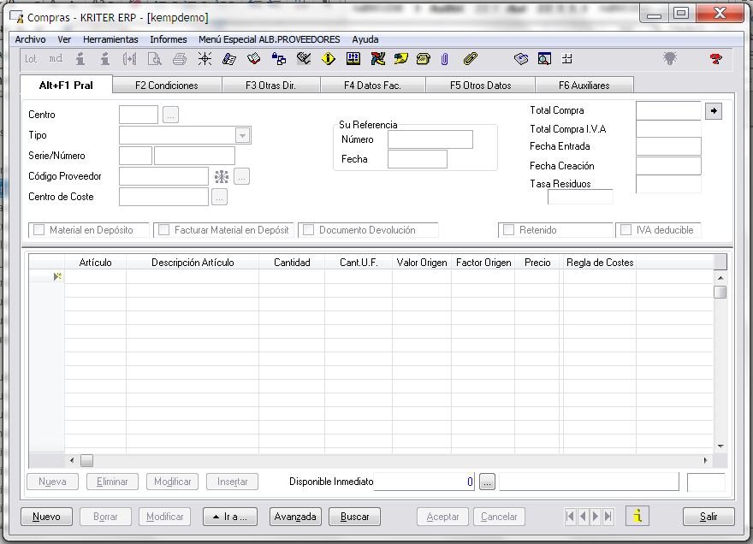The width and height of the screenshot is (753, 544).
Task: Click the blue notepad toolbar icon
Action: point(229,59)
